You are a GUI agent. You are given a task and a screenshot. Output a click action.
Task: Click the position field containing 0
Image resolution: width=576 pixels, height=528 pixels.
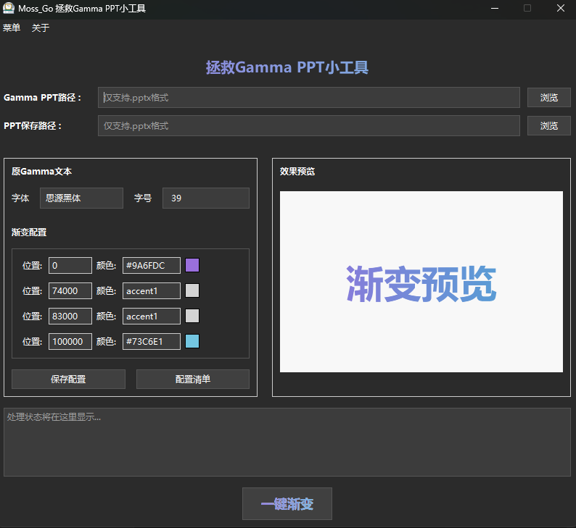[70, 265]
